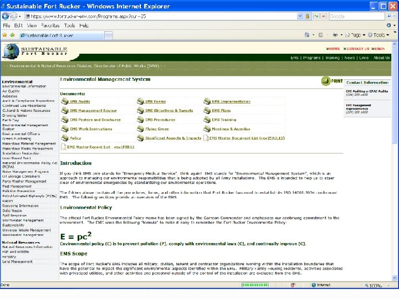Click the security padlock icon

[x=308, y=16]
